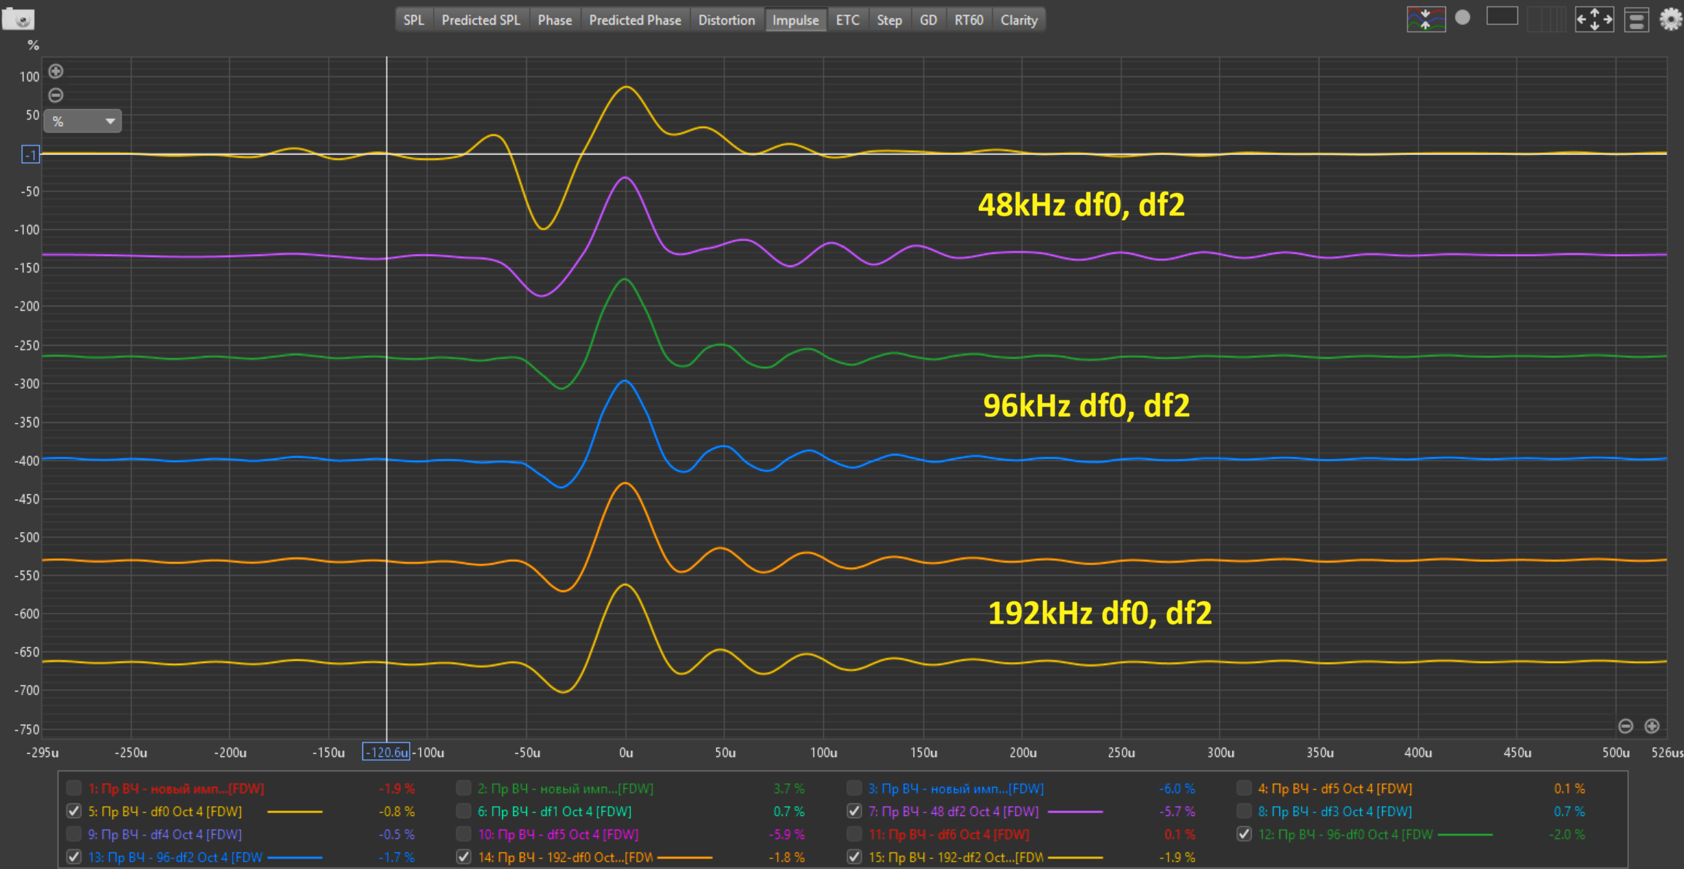
Task: Click the capture graph camera icon
Action: (x=18, y=19)
